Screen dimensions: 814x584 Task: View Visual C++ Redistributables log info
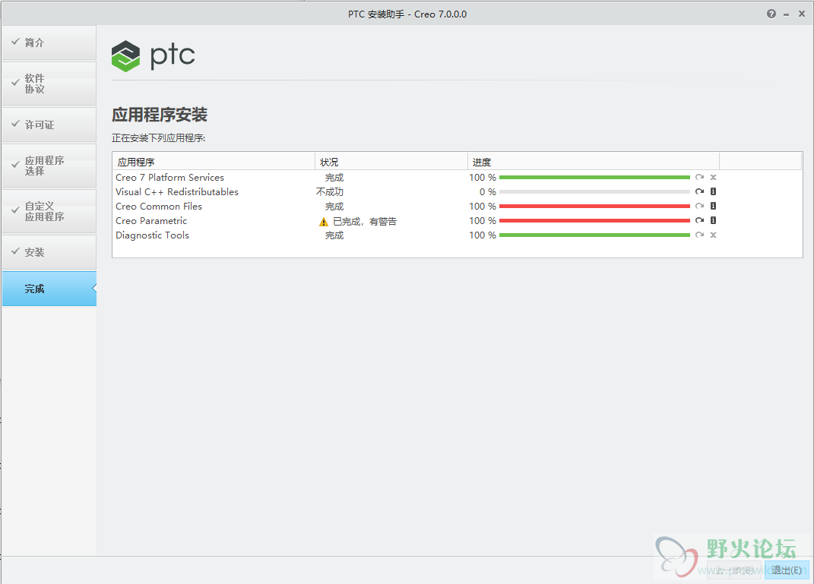tap(713, 191)
